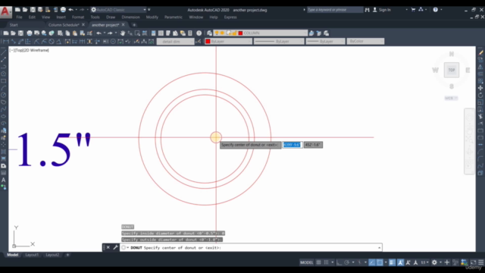Select the Rectangle draw tool
Image resolution: width=485 pixels, height=273 pixels.
(x=3, y=81)
